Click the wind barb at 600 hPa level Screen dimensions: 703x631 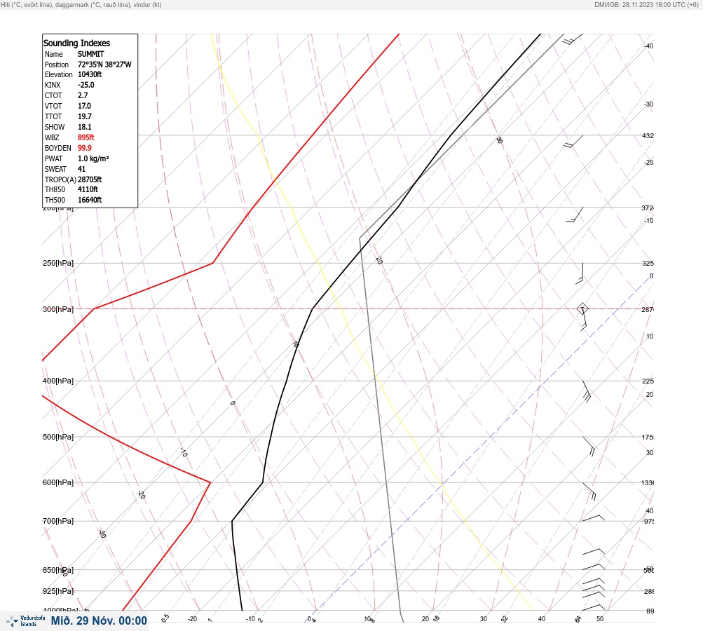coord(589,491)
